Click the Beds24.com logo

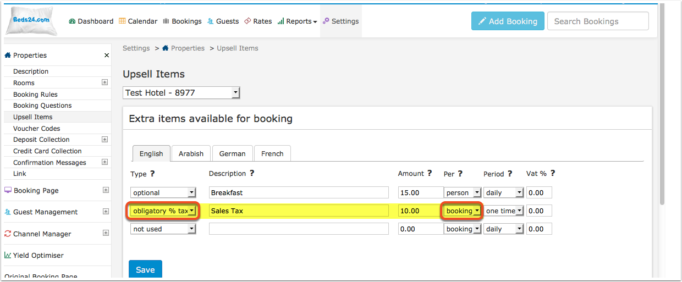[31, 21]
